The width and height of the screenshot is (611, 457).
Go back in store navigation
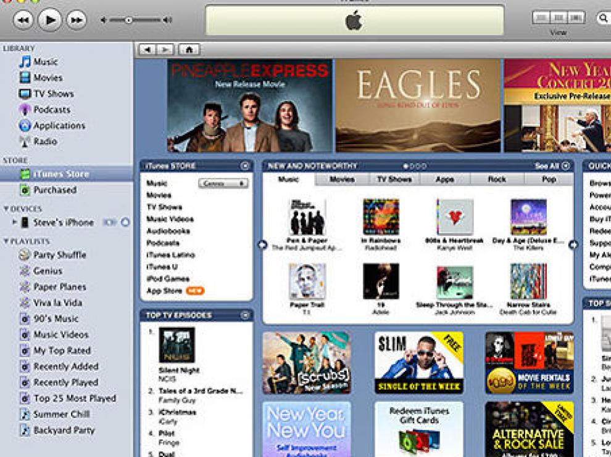[x=147, y=49]
